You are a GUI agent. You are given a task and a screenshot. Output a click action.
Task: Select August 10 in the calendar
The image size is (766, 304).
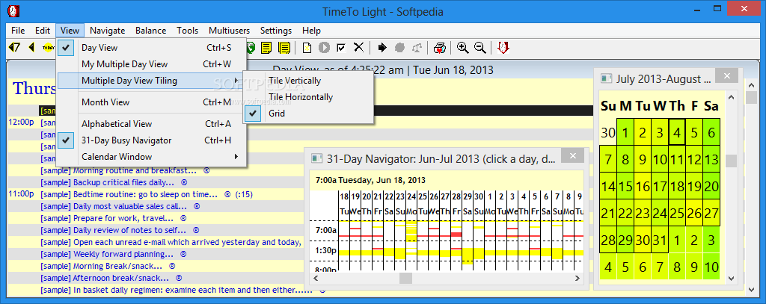click(x=712, y=267)
